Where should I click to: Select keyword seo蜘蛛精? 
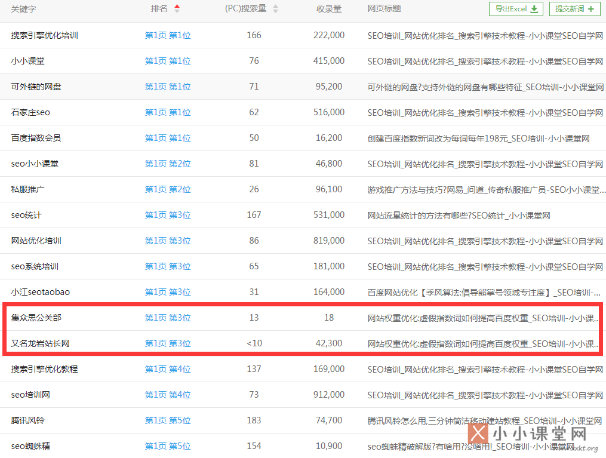30,446
